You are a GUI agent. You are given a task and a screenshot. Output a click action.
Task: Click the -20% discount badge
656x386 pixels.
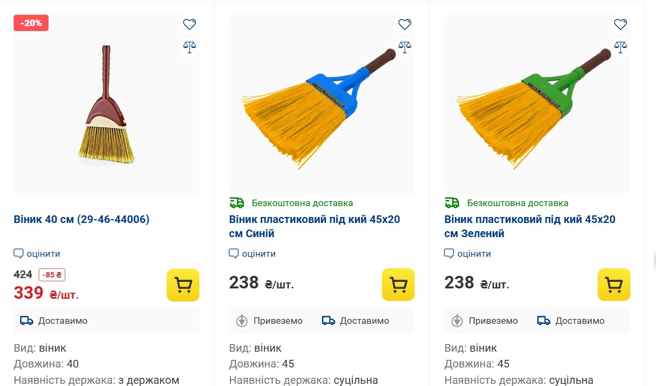pos(31,23)
